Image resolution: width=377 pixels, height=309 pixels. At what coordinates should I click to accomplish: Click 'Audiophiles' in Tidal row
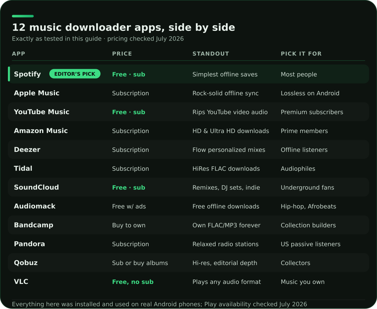pos(298,169)
